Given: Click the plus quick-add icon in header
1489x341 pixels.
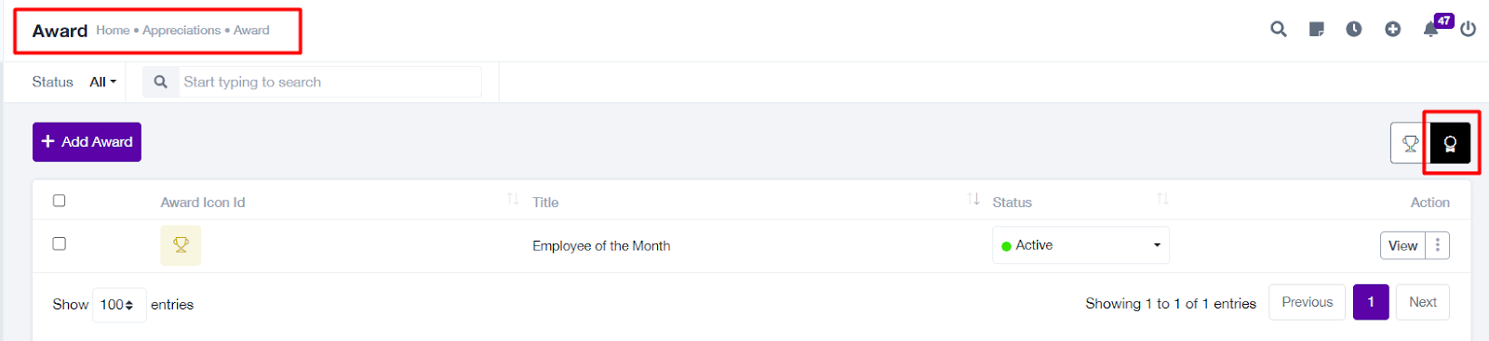Looking at the screenshot, I should pyautogui.click(x=1393, y=30).
